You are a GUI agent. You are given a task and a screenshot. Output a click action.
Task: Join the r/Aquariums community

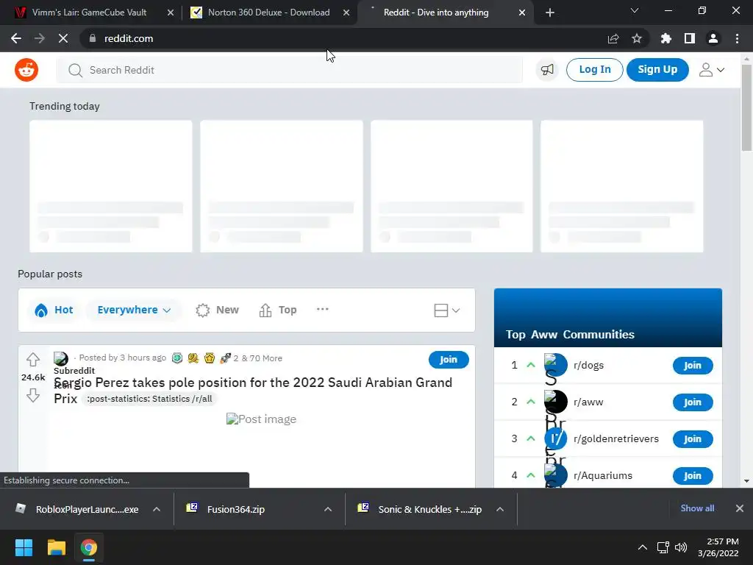click(x=693, y=476)
